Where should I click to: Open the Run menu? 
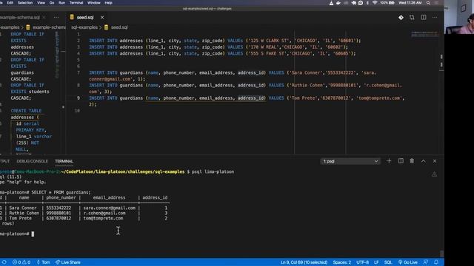[x=61, y=3]
